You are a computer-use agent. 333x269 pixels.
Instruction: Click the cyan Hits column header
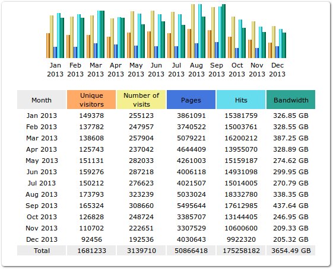tap(241, 100)
